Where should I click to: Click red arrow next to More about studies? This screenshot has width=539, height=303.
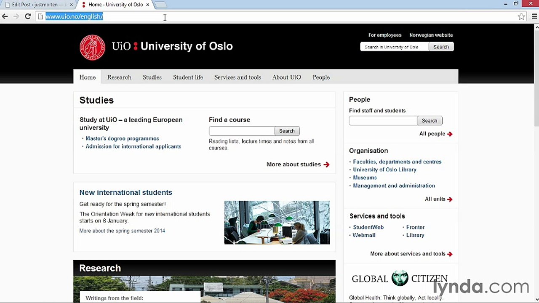[326, 165]
